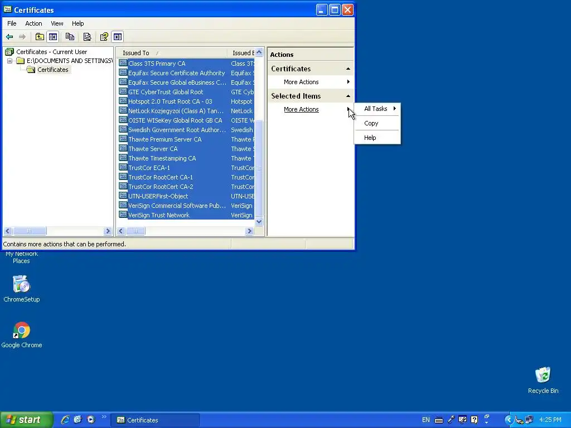Viewport: 571px width, 428px height.
Task: Click the Thawte Premium Server CA icon
Action: (123, 139)
